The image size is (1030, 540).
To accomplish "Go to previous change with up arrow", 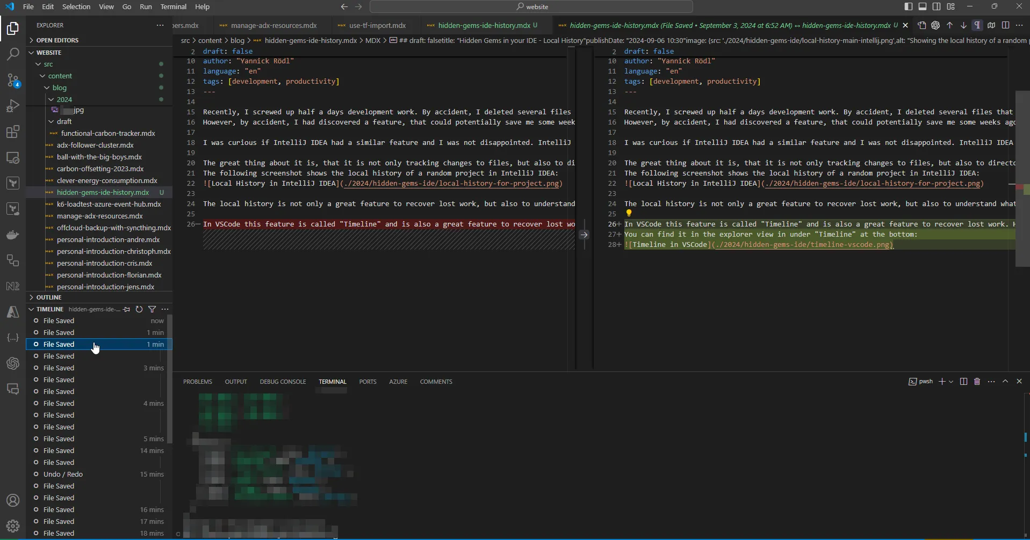I will point(949,25).
